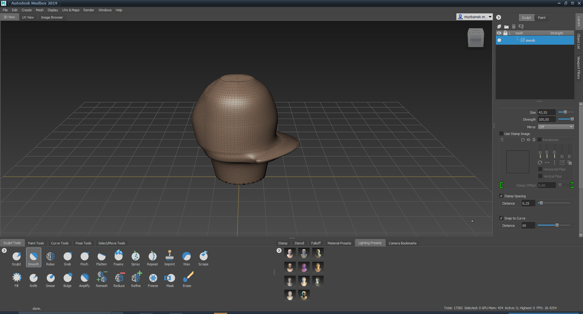Expand the sculpt tools tray arrow

[x=4, y=250]
